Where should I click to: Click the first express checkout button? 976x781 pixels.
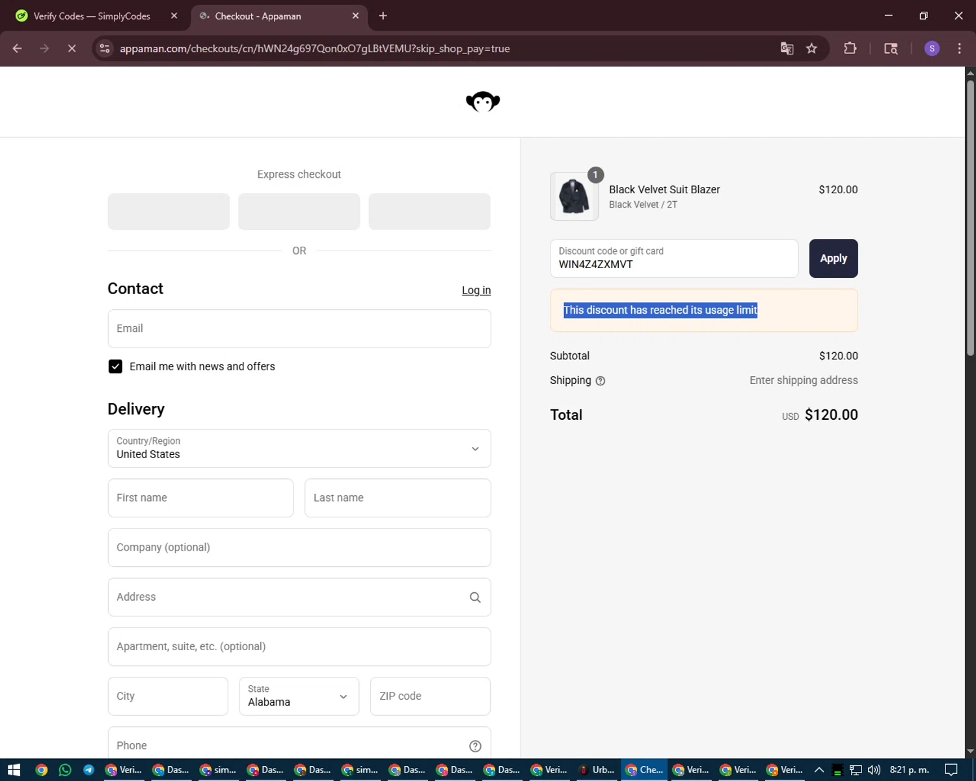(169, 212)
